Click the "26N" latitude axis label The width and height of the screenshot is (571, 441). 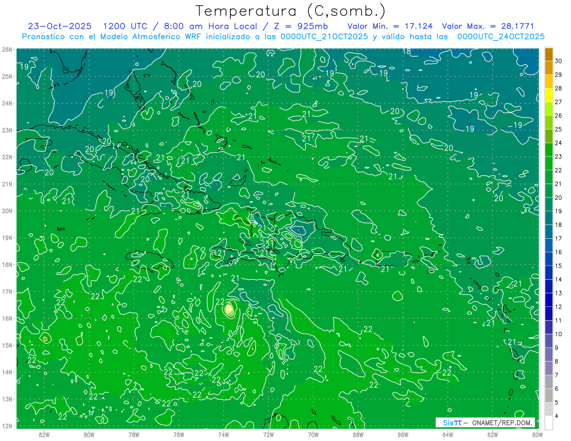pyautogui.click(x=7, y=49)
